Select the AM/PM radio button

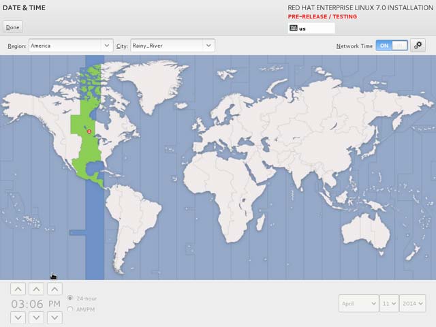(x=70, y=309)
